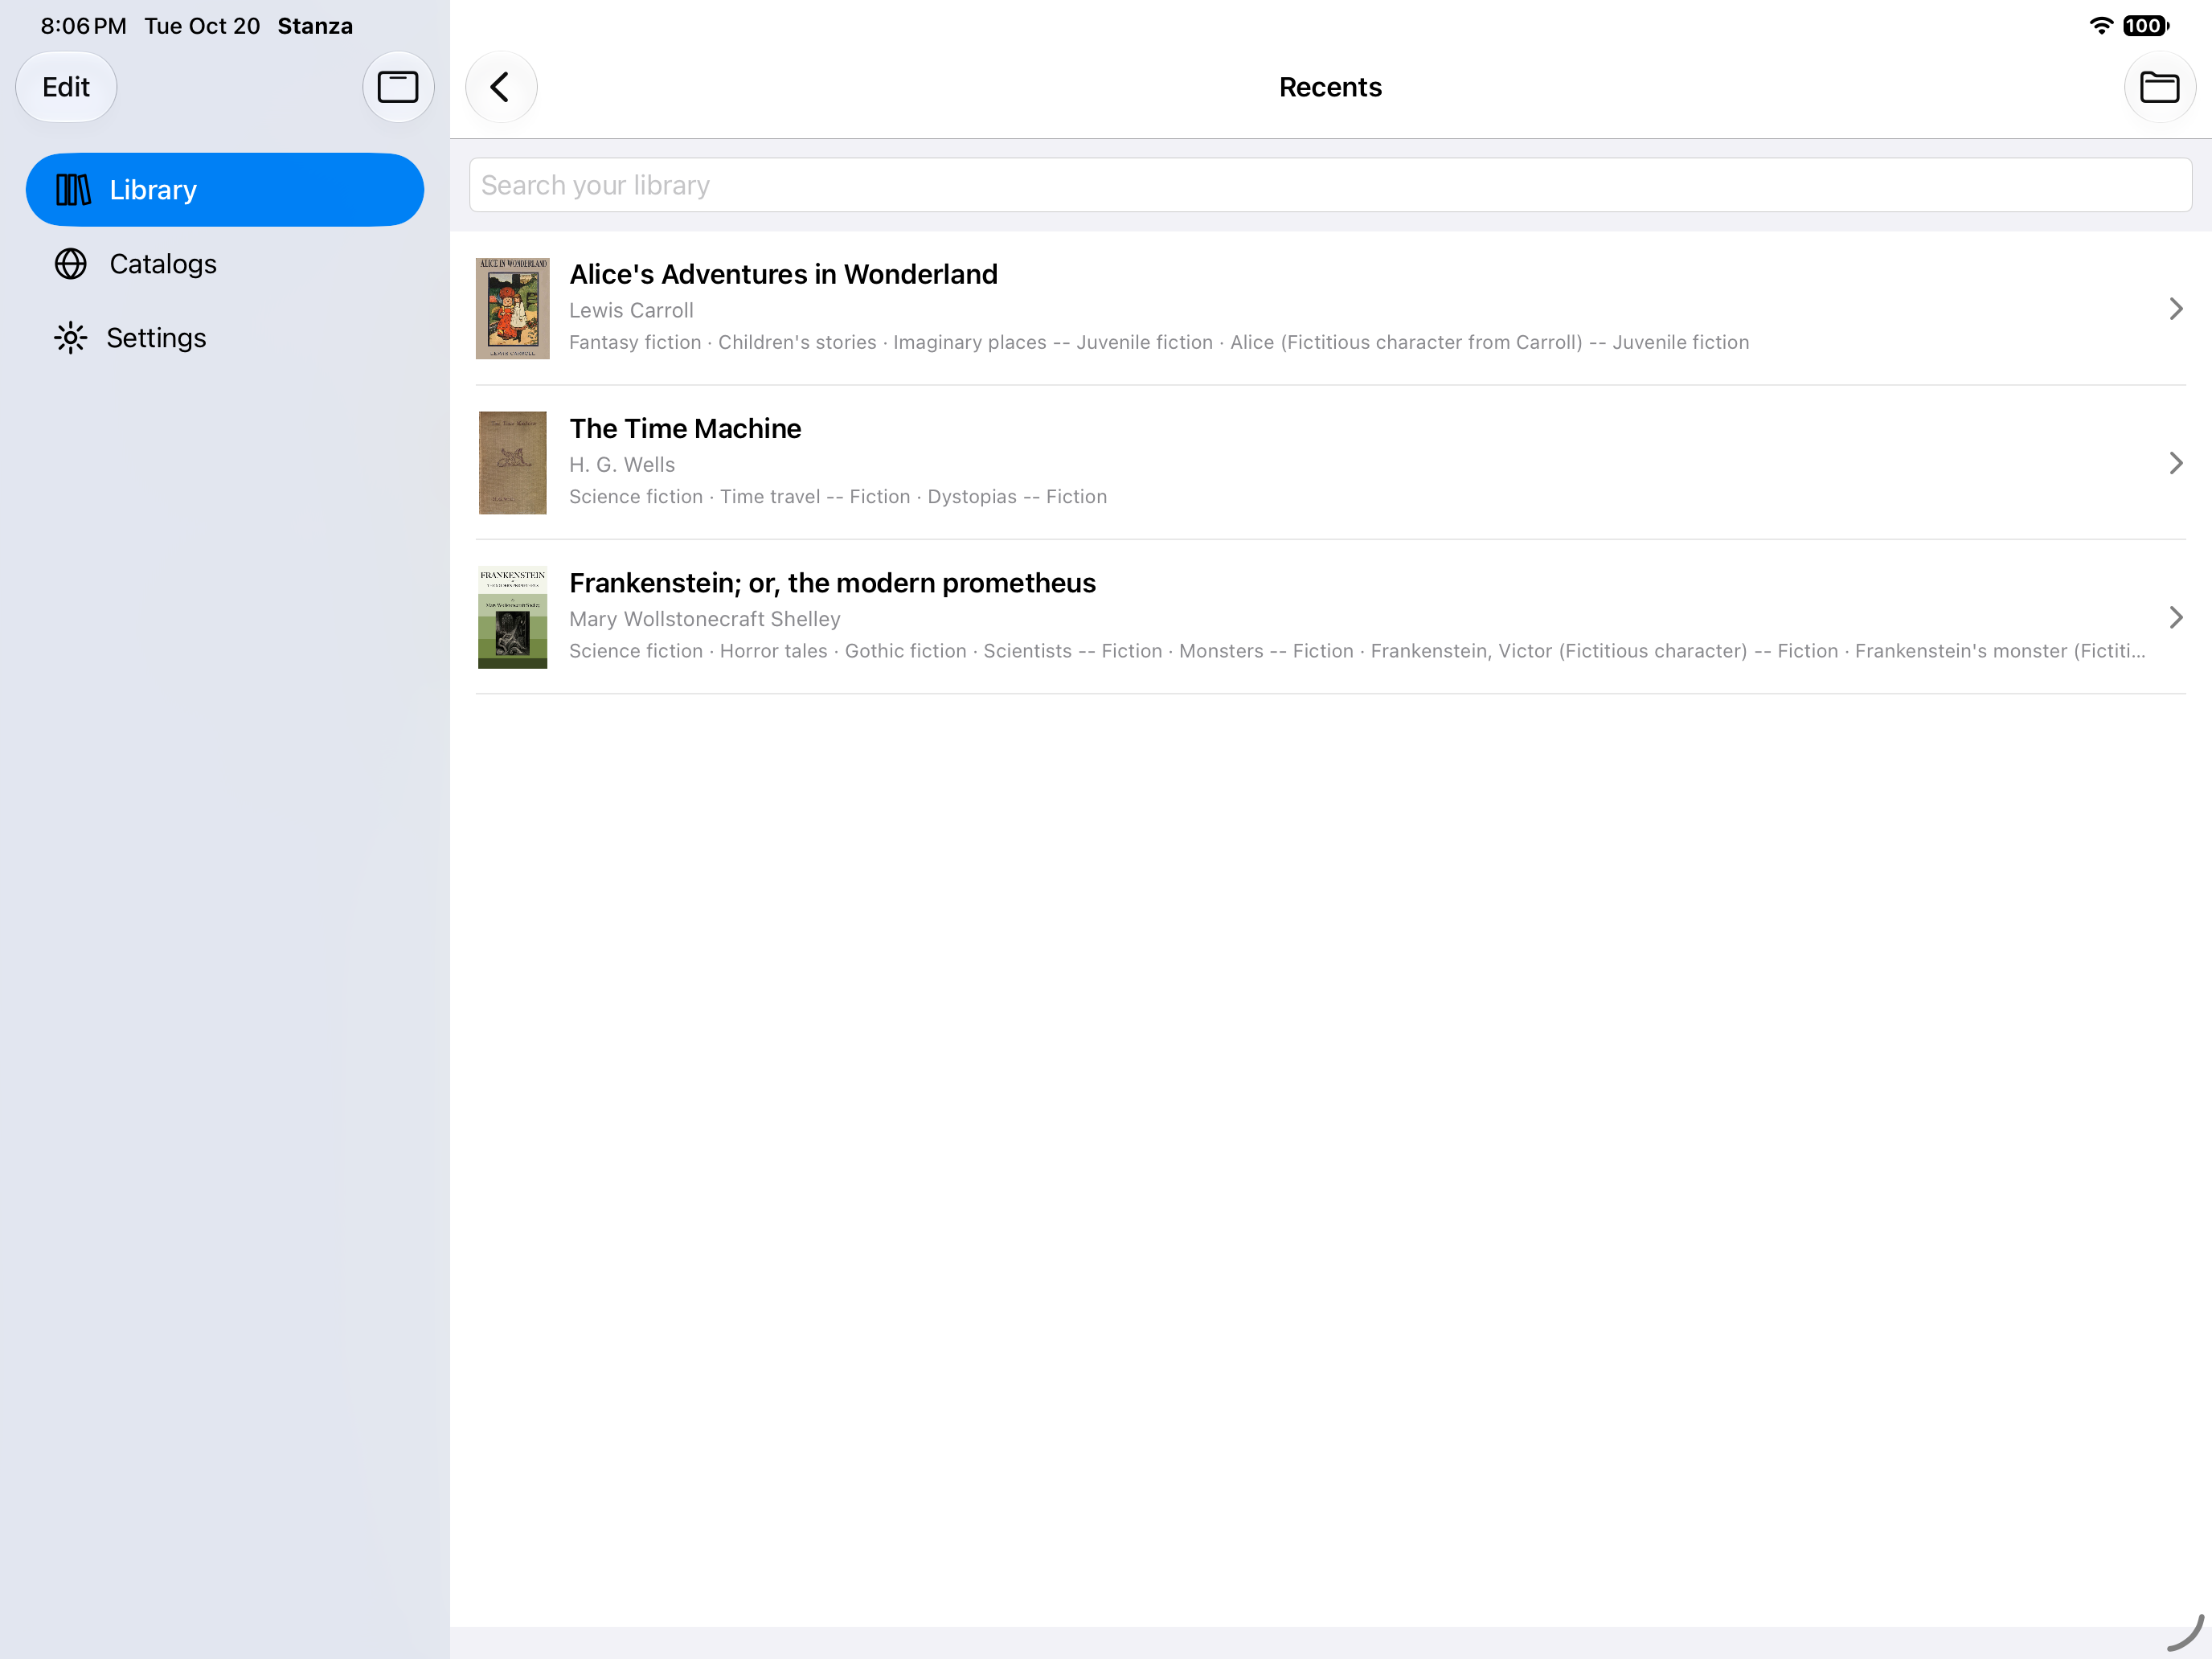Expand Alice's Adventures in Wonderland row chevron
Image resolution: width=2212 pixels, height=1659 pixels.
[2176, 308]
